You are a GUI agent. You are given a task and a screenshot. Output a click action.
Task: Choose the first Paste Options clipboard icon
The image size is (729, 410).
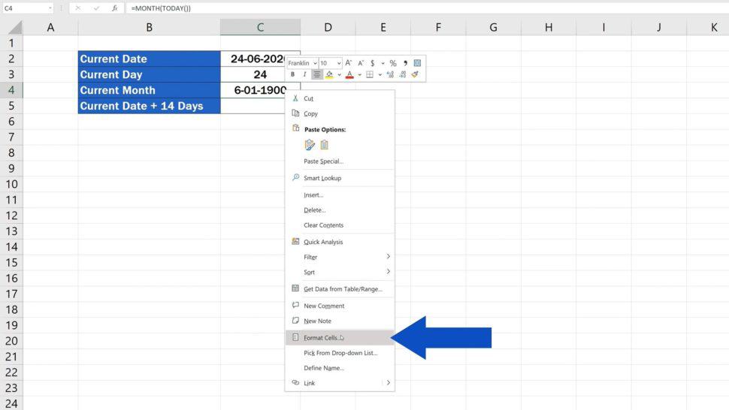[x=310, y=145]
